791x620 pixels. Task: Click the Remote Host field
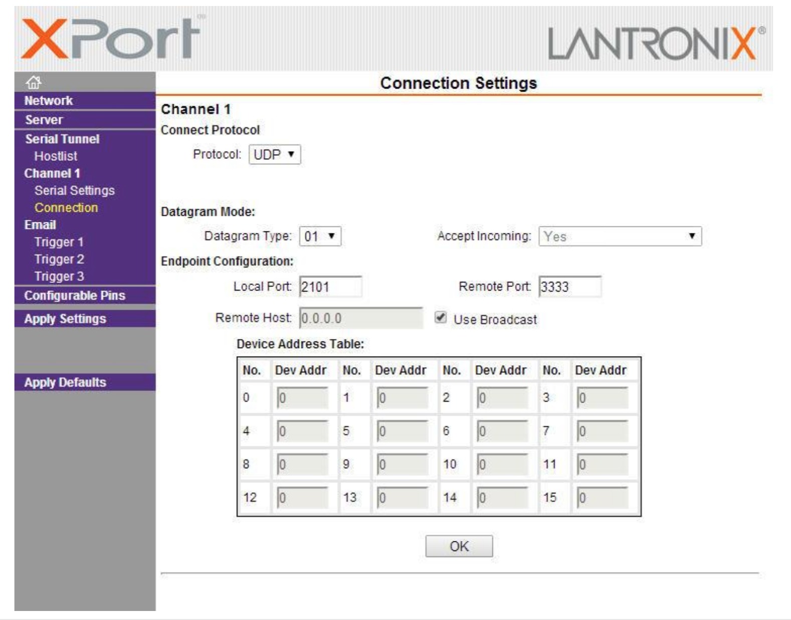pos(361,318)
